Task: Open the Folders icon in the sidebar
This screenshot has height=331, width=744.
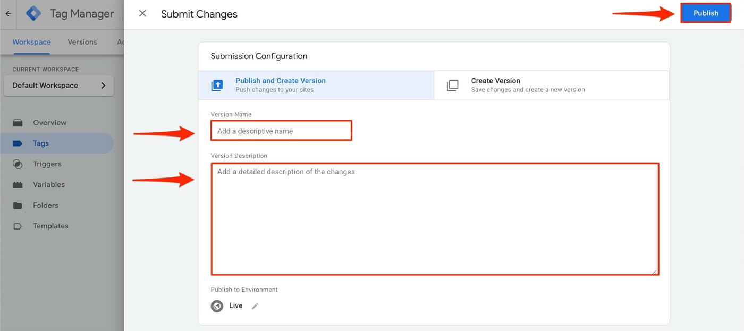Action: (x=19, y=205)
